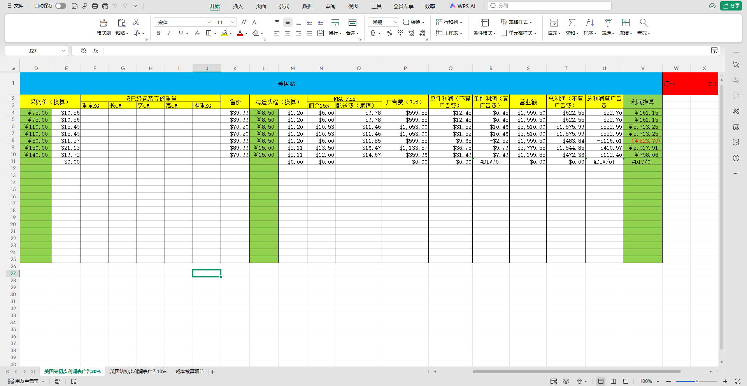Click the Bold formatting icon
The width and height of the screenshot is (747, 386).
tap(158, 33)
